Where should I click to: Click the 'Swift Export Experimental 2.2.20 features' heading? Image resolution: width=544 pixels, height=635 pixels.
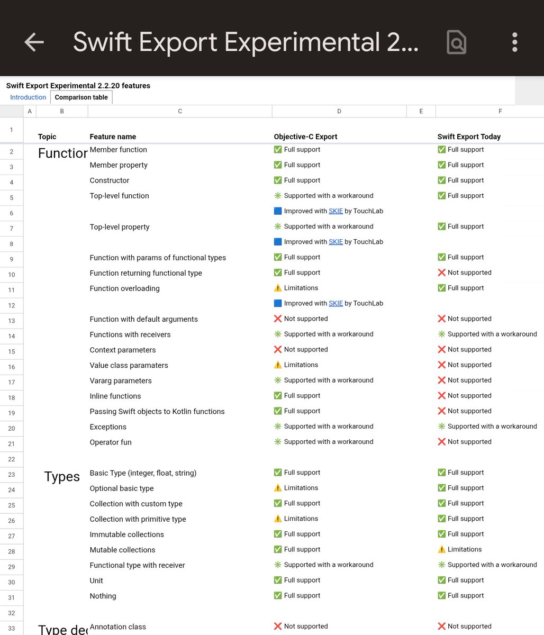click(78, 86)
